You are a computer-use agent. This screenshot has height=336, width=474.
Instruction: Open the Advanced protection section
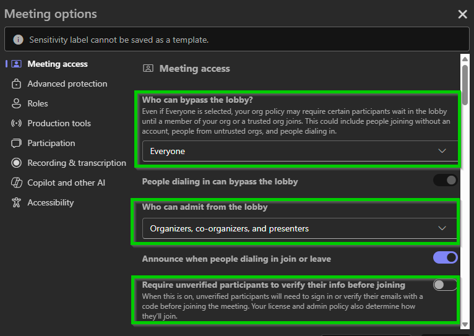click(67, 84)
